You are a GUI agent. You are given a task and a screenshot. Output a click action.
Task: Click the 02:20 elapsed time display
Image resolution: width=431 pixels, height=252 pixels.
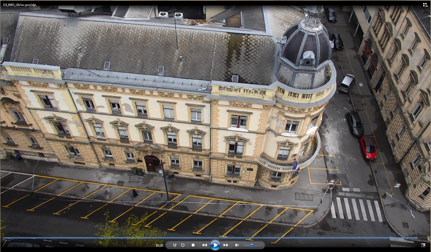(x=159, y=245)
